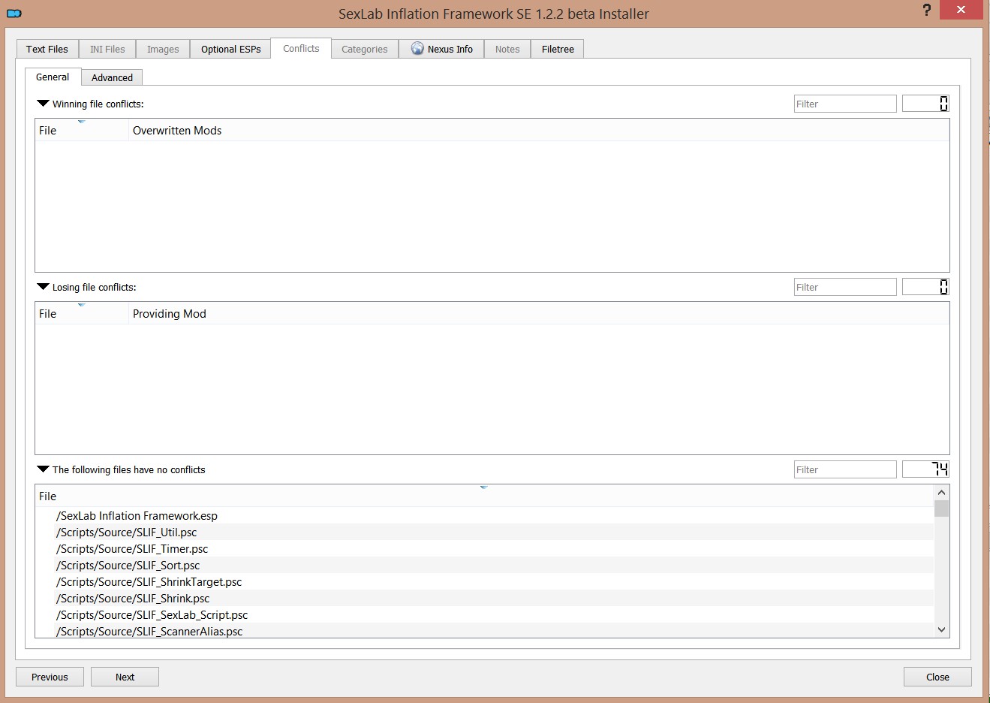Click the Previous button
Image resolution: width=990 pixels, height=703 pixels.
(49, 676)
